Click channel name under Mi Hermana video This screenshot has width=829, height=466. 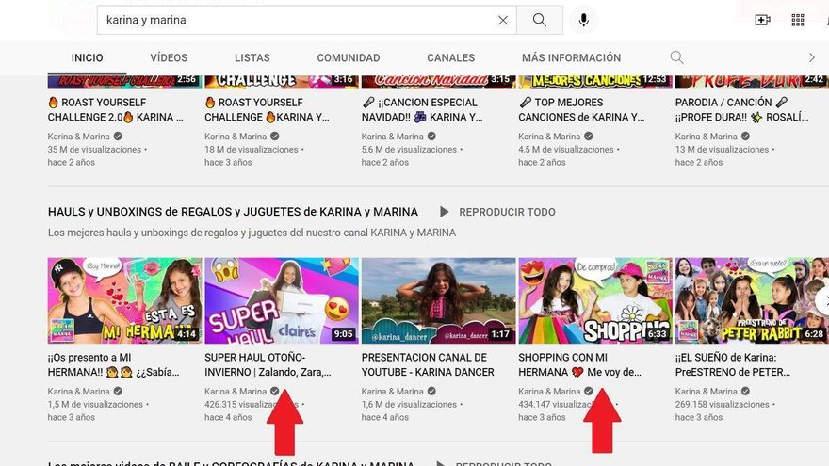79,392
